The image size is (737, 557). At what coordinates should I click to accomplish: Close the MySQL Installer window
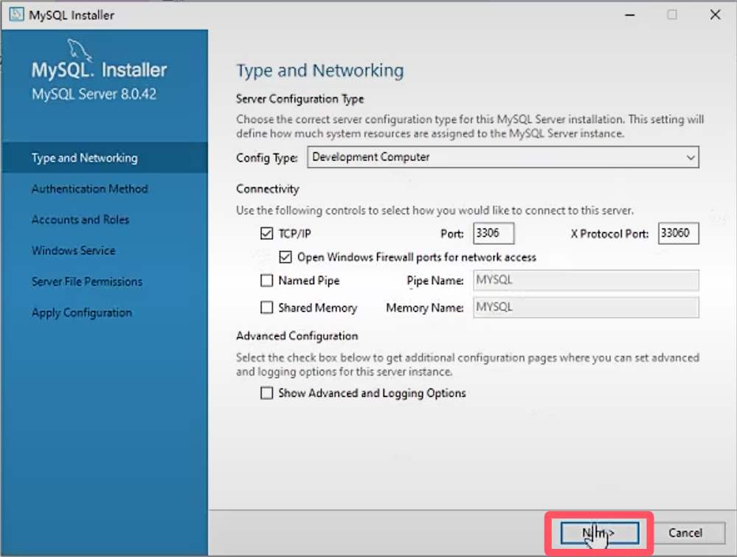[716, 15]
